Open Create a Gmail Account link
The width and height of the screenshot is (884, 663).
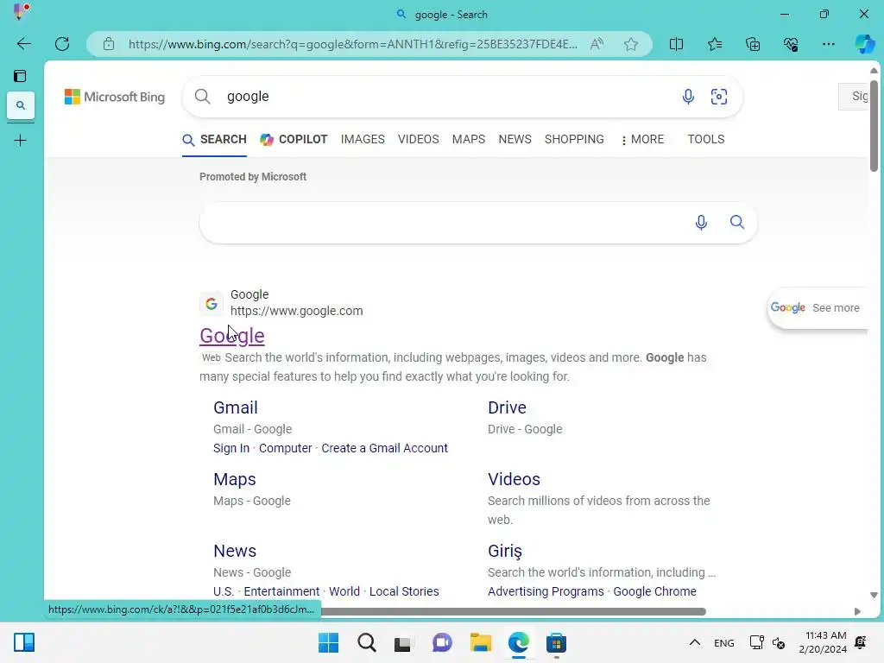(384, 448)
